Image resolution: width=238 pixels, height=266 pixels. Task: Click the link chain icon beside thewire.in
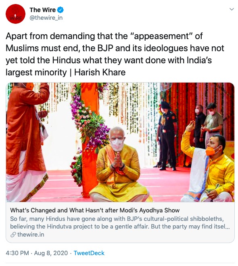pyautogui.click(x=13, y=235)
